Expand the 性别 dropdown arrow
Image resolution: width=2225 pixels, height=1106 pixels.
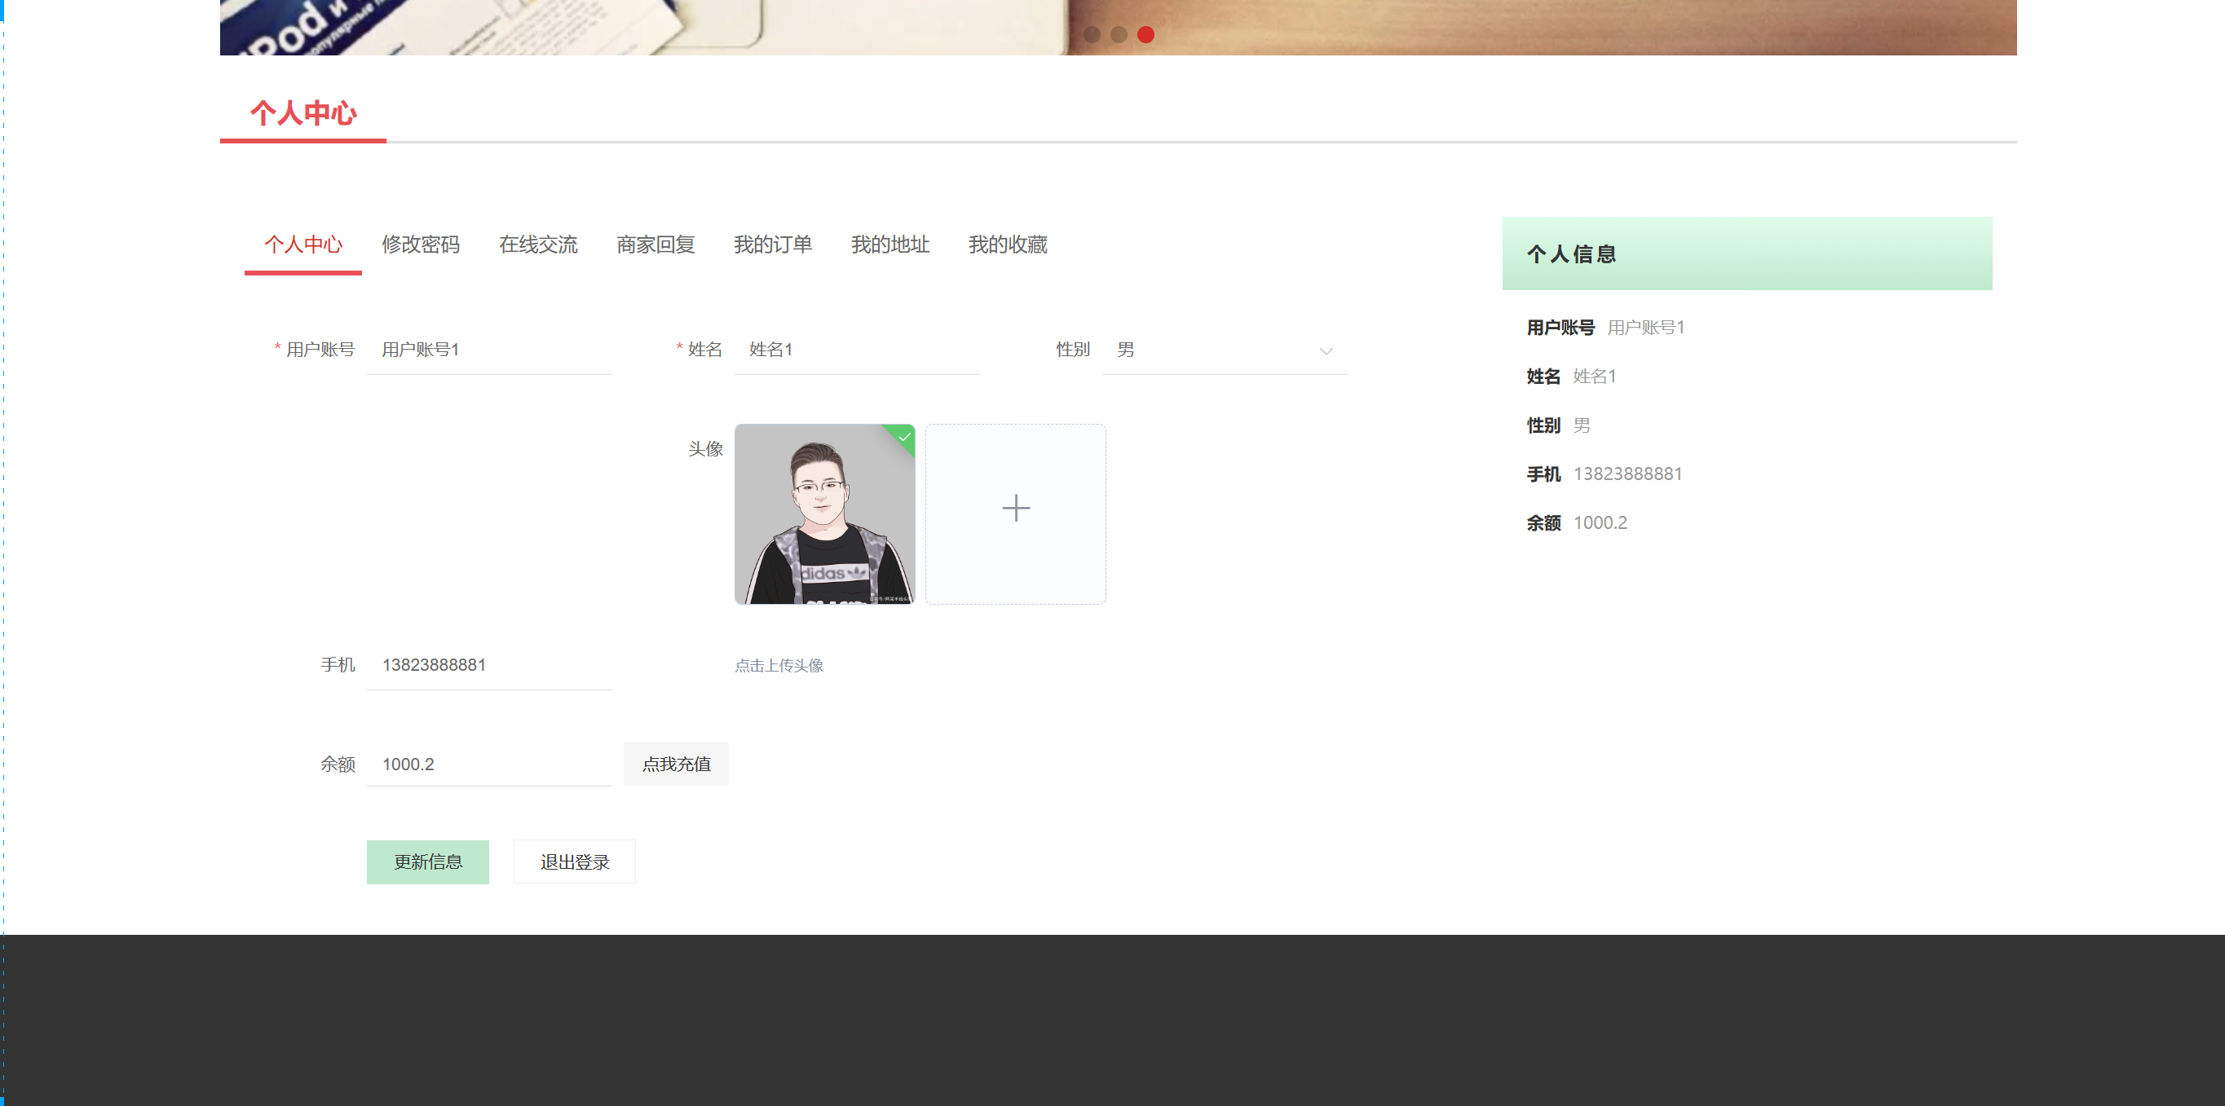(1325, 351)
